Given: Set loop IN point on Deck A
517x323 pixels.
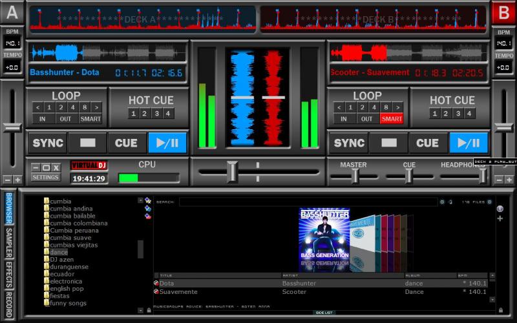Looking at the screenshot, I should [43, 119].
